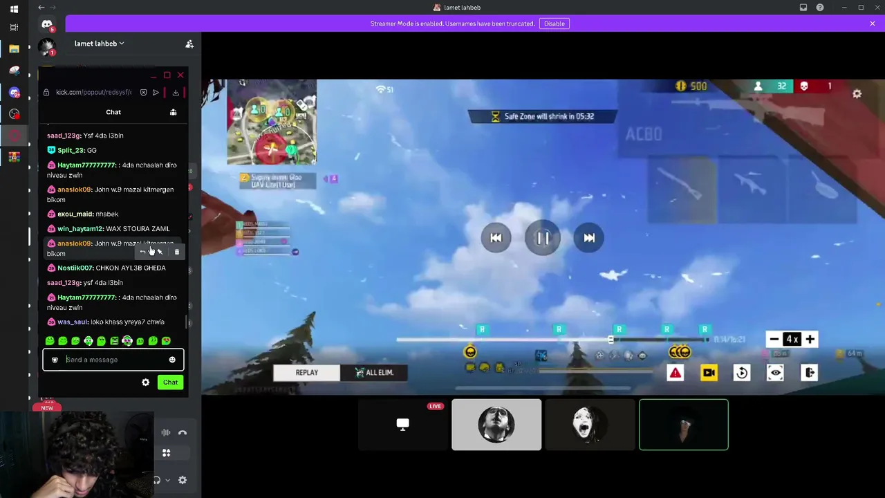The image size is (885, 498).
Task: Open Split_23's username in chat
Action: tap(71, 150)
